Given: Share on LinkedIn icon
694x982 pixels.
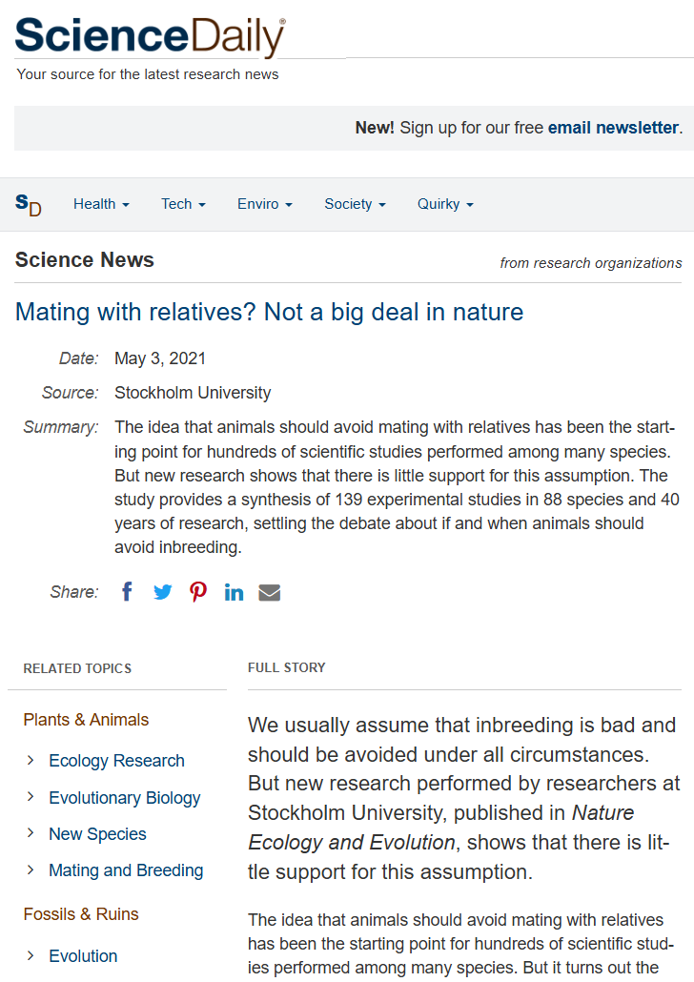Looking at the screenshot, I should pyautogui.click(x=234, y=592).
